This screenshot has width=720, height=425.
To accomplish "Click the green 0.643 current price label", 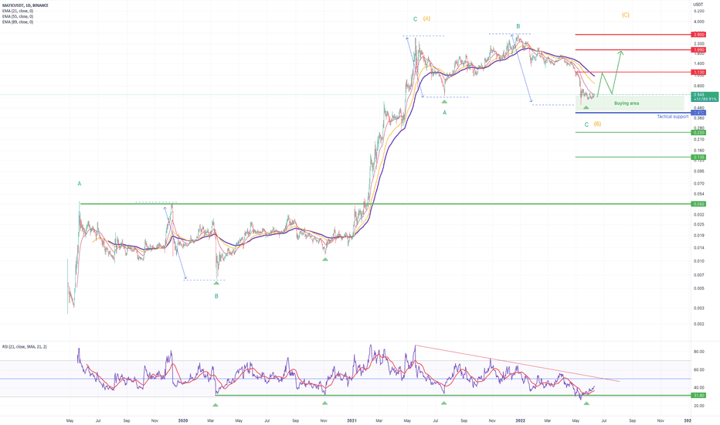I will point(705,97).
